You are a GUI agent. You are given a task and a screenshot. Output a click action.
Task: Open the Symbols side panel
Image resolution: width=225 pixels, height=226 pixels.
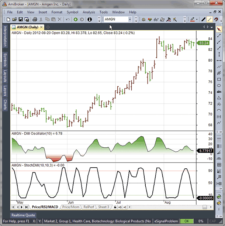5,60
